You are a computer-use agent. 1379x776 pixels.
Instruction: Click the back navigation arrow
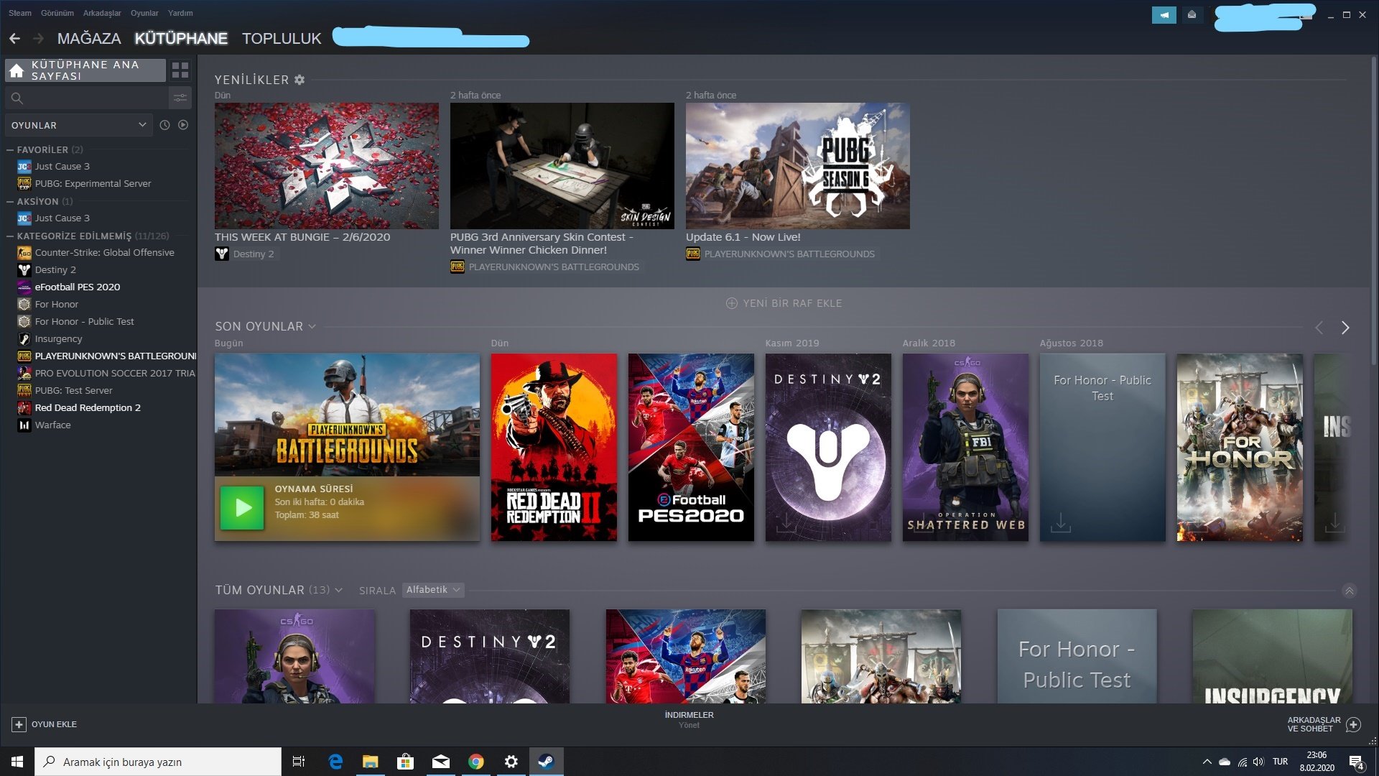(x=14, y=38)
